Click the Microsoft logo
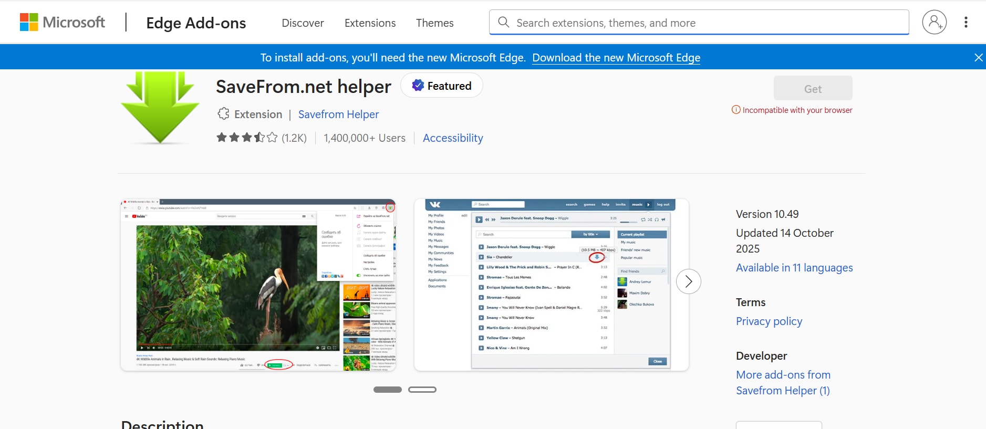Viewport: 986px width, 429px height. (x=62, y=23)
